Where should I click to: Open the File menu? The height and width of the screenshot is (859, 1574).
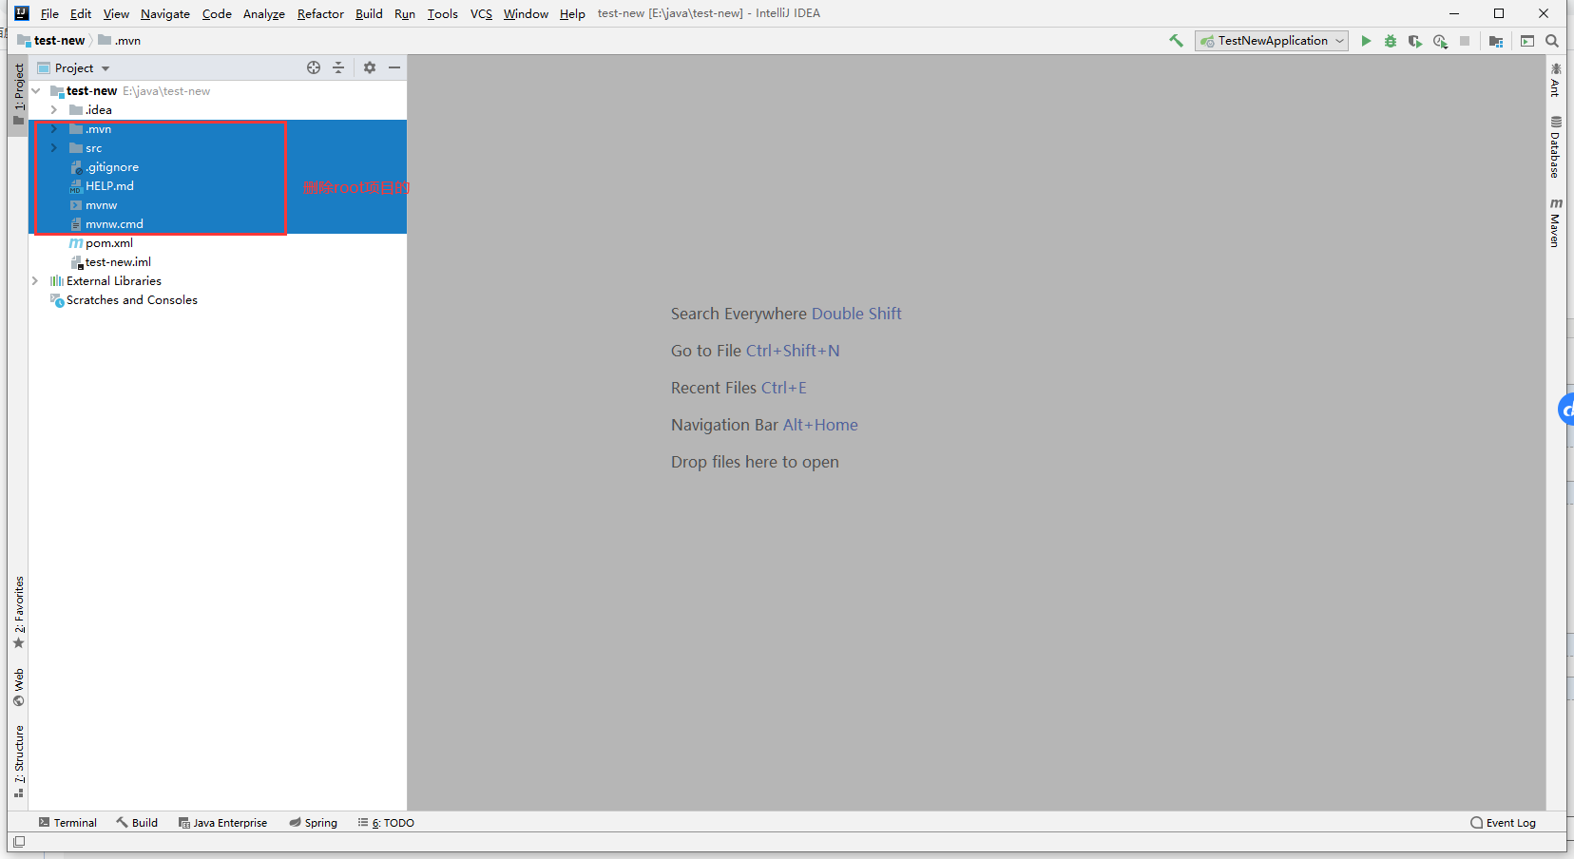pos(49,13)
